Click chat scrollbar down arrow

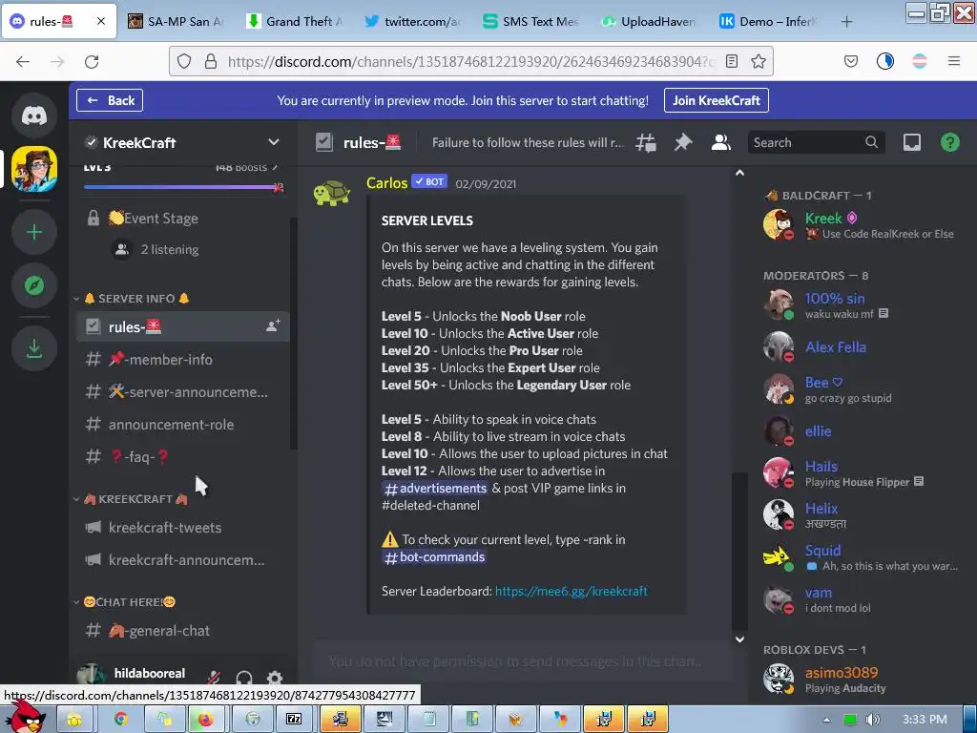click(739, 639)
